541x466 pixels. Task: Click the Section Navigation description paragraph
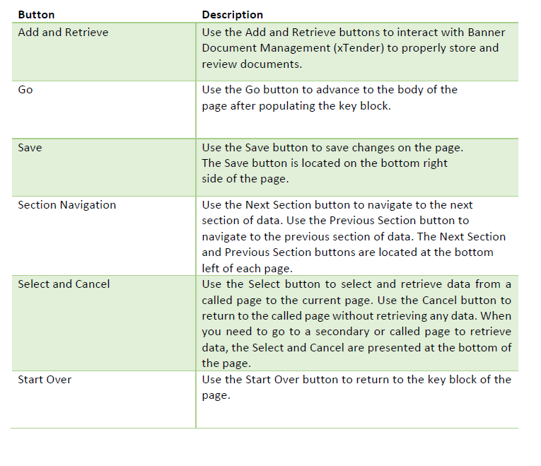coord(354,236)
